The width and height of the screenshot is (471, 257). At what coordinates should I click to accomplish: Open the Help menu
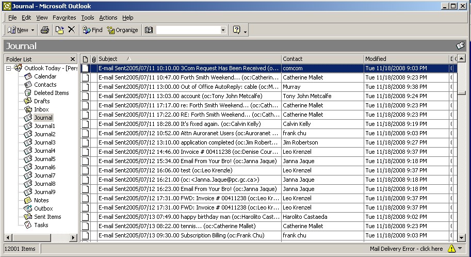(127, 18)
